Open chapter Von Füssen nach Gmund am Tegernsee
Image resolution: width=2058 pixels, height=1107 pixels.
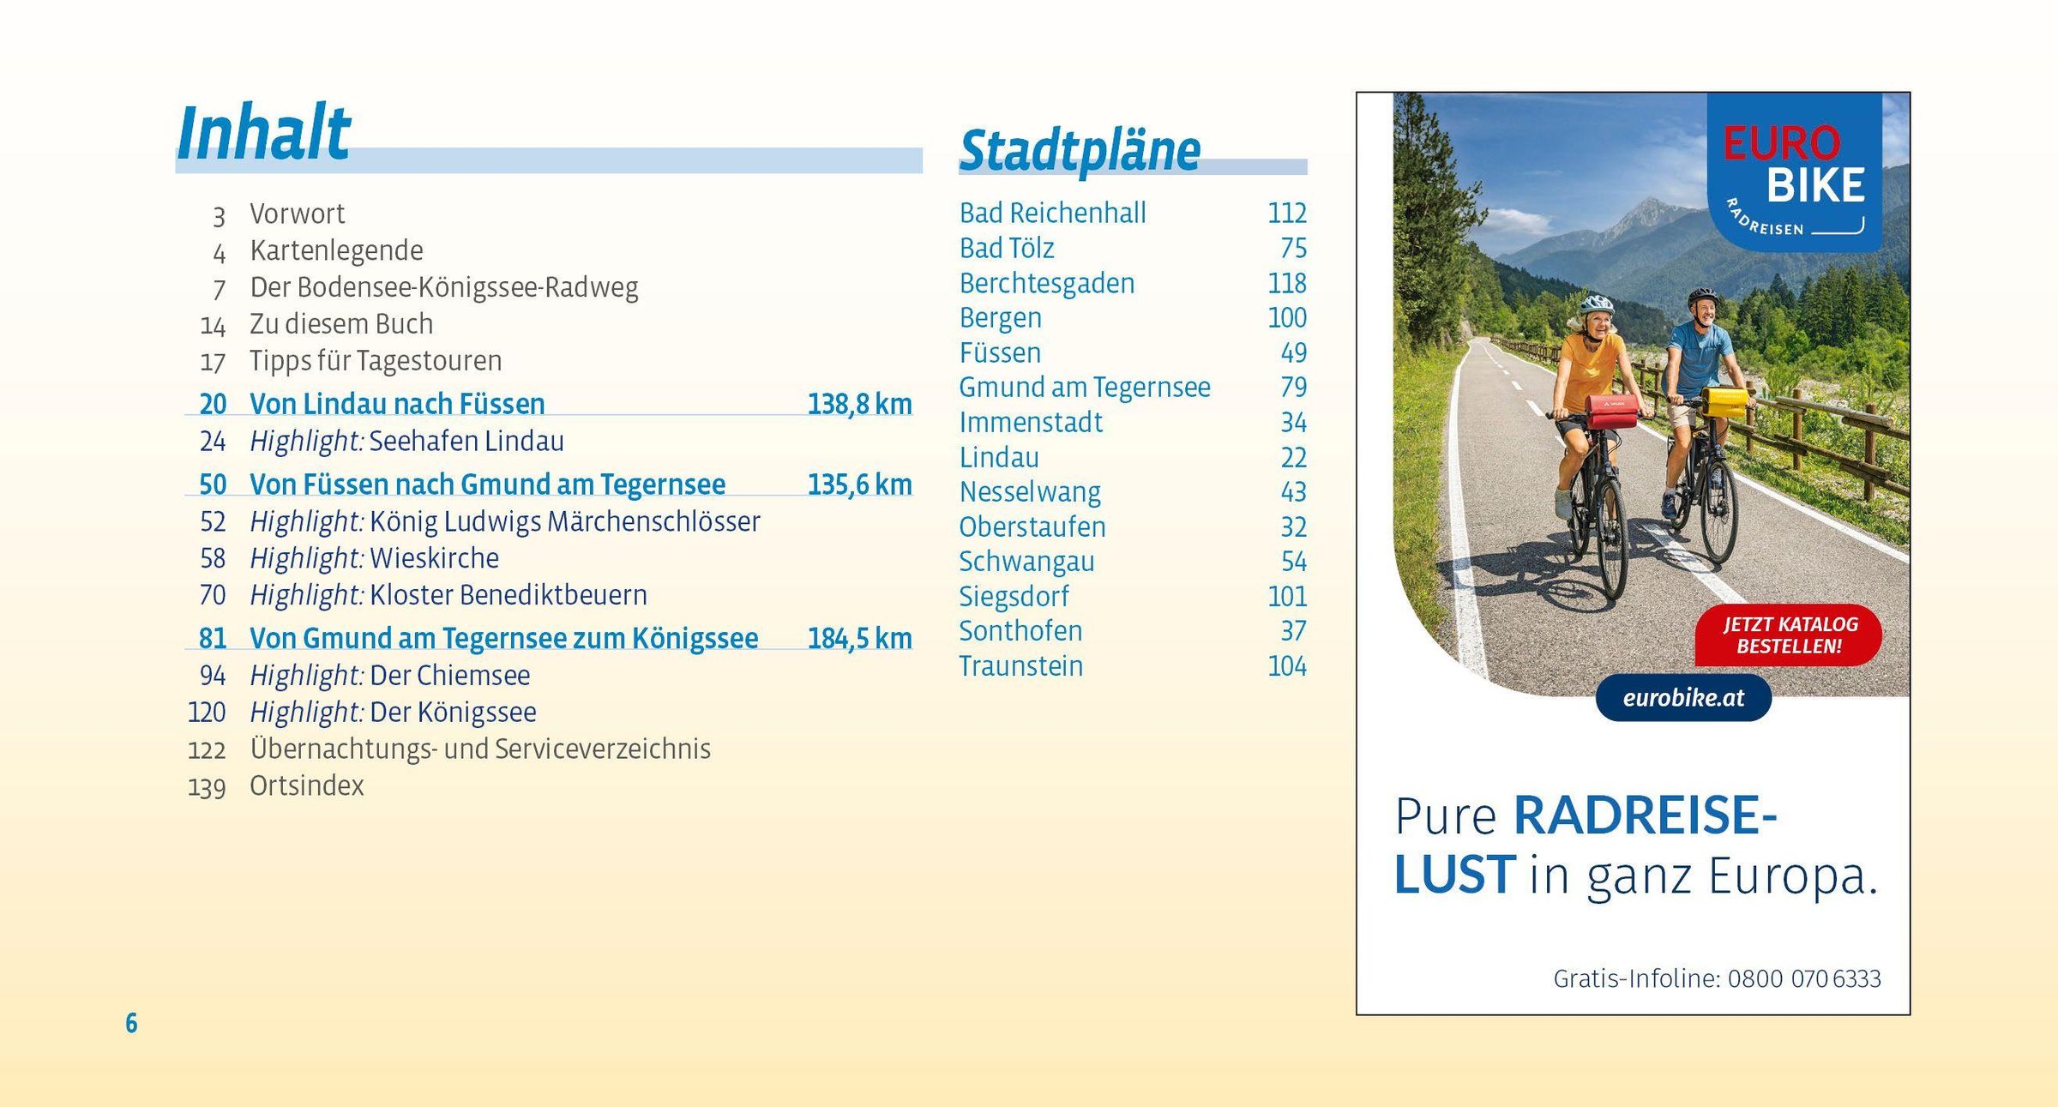click(x=487, y=484)
